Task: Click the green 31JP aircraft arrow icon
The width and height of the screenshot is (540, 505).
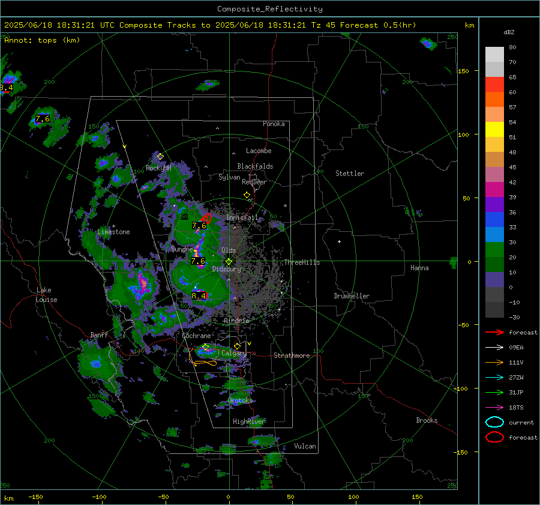Action: click(494, 392)
